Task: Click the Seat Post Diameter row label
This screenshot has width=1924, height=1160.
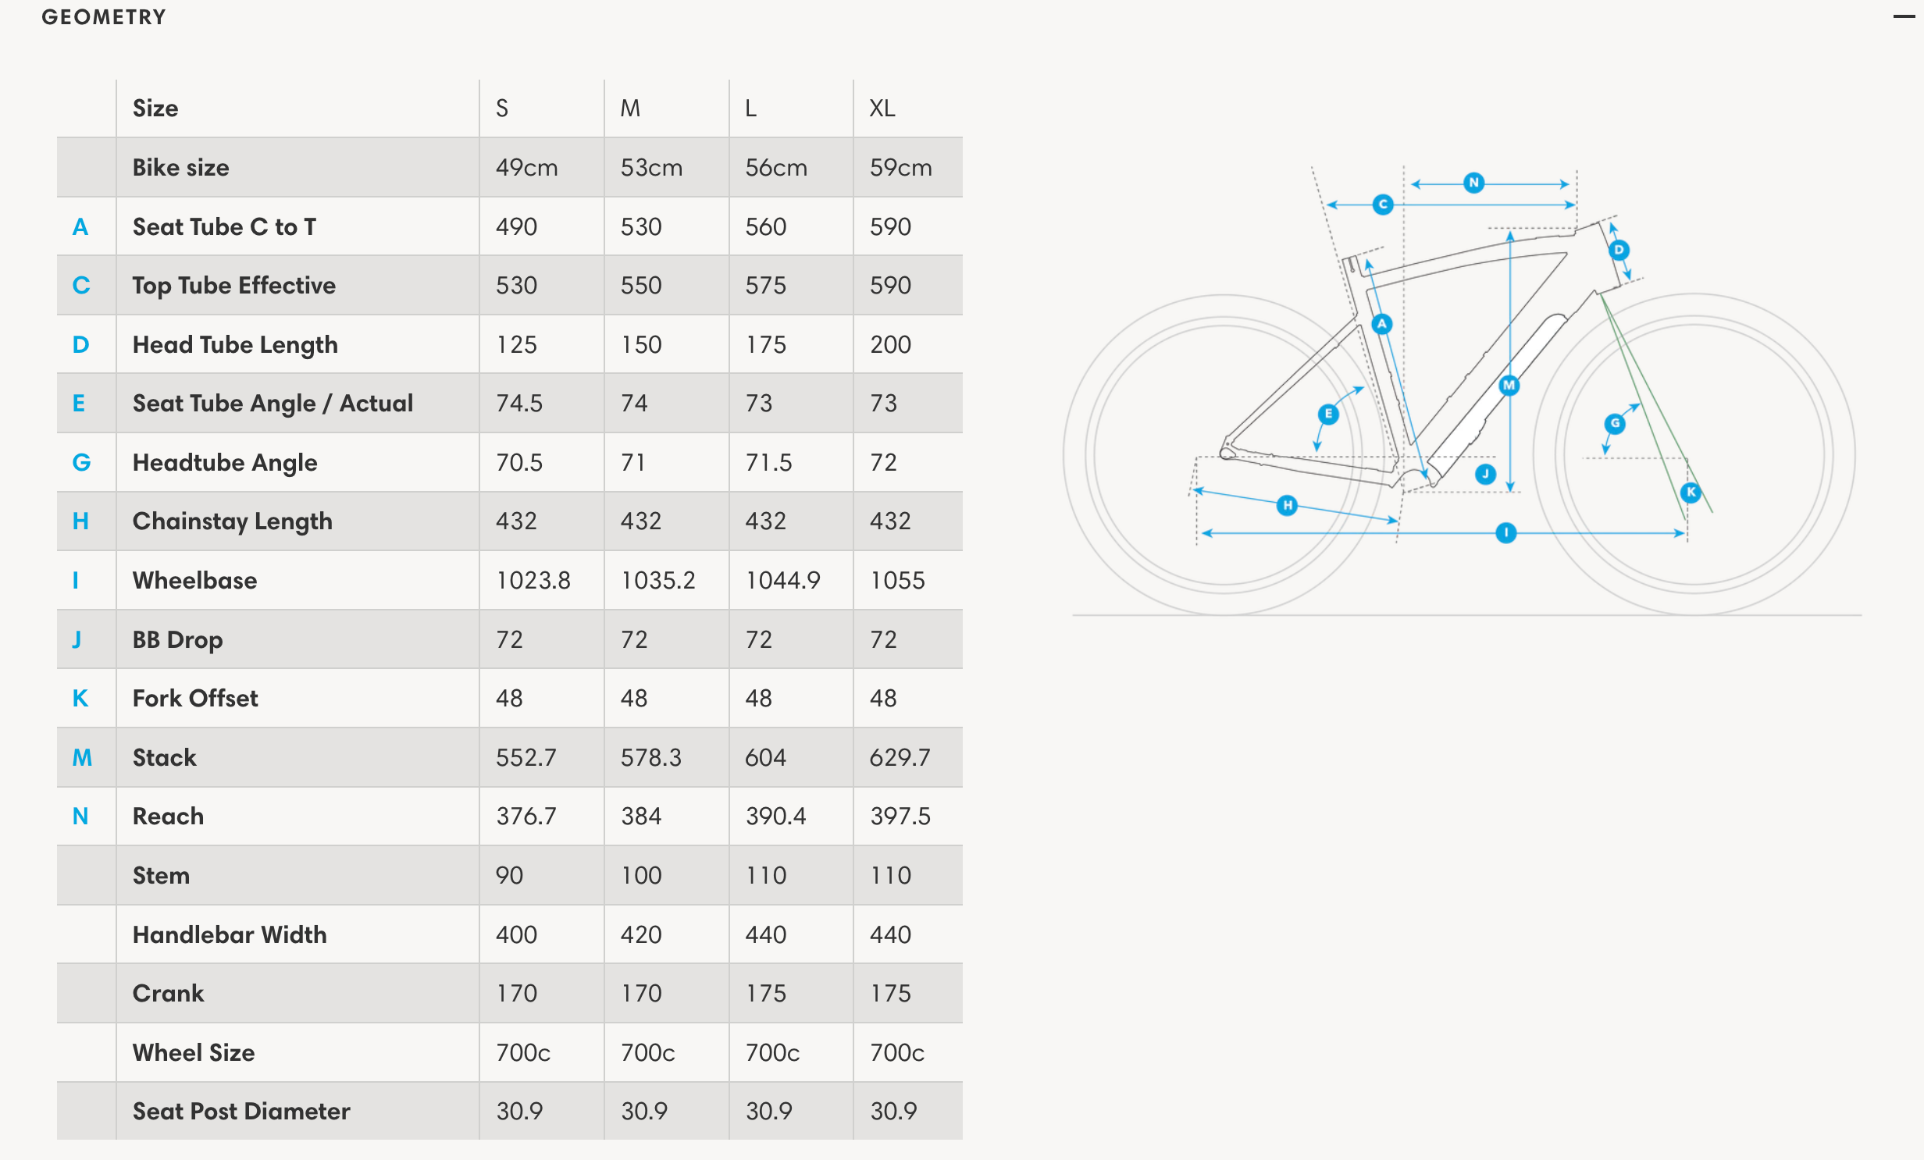Action: 241,1112
